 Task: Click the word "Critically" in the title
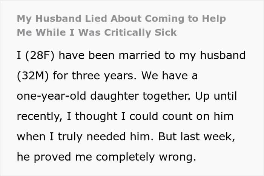pos(127,32)
